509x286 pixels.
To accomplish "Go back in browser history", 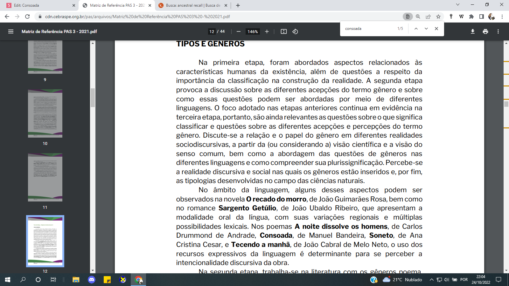I will tap(7, 17).
